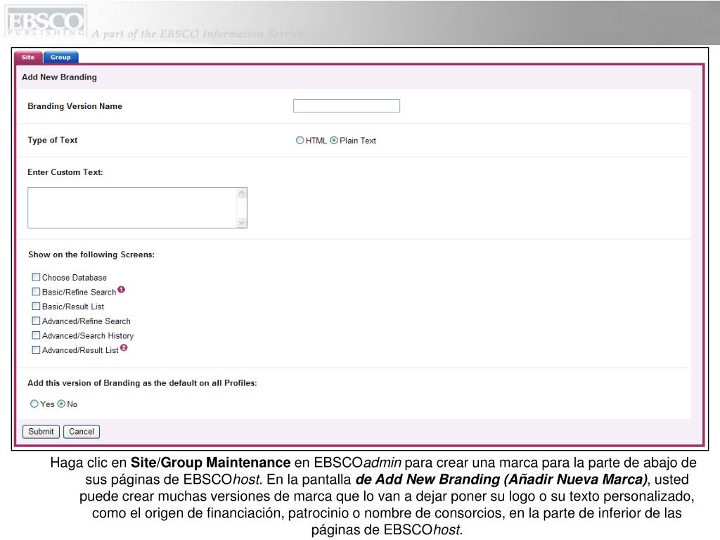Check the Basic/Refine Search checkbox
Viewport: 720px width, 540px height.
[36, 292]
